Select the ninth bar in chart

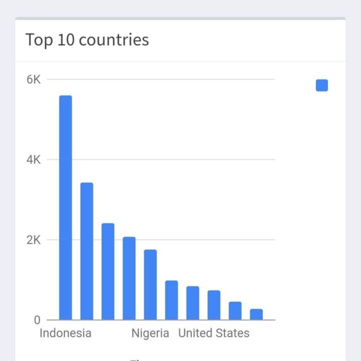[x=235, y=311]
